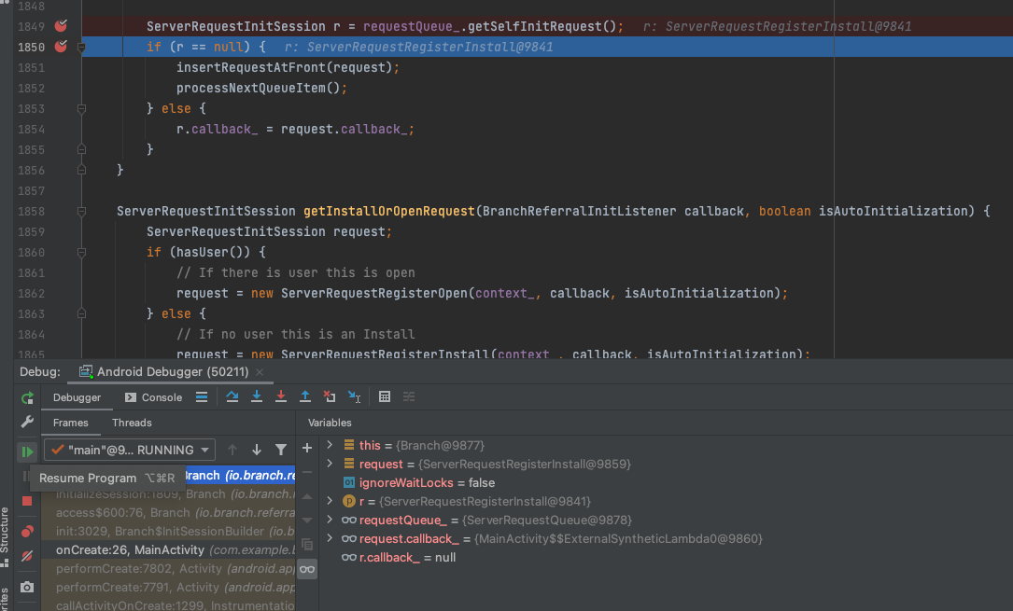Move the watch up with the triangle icon

tap(307, 497)
